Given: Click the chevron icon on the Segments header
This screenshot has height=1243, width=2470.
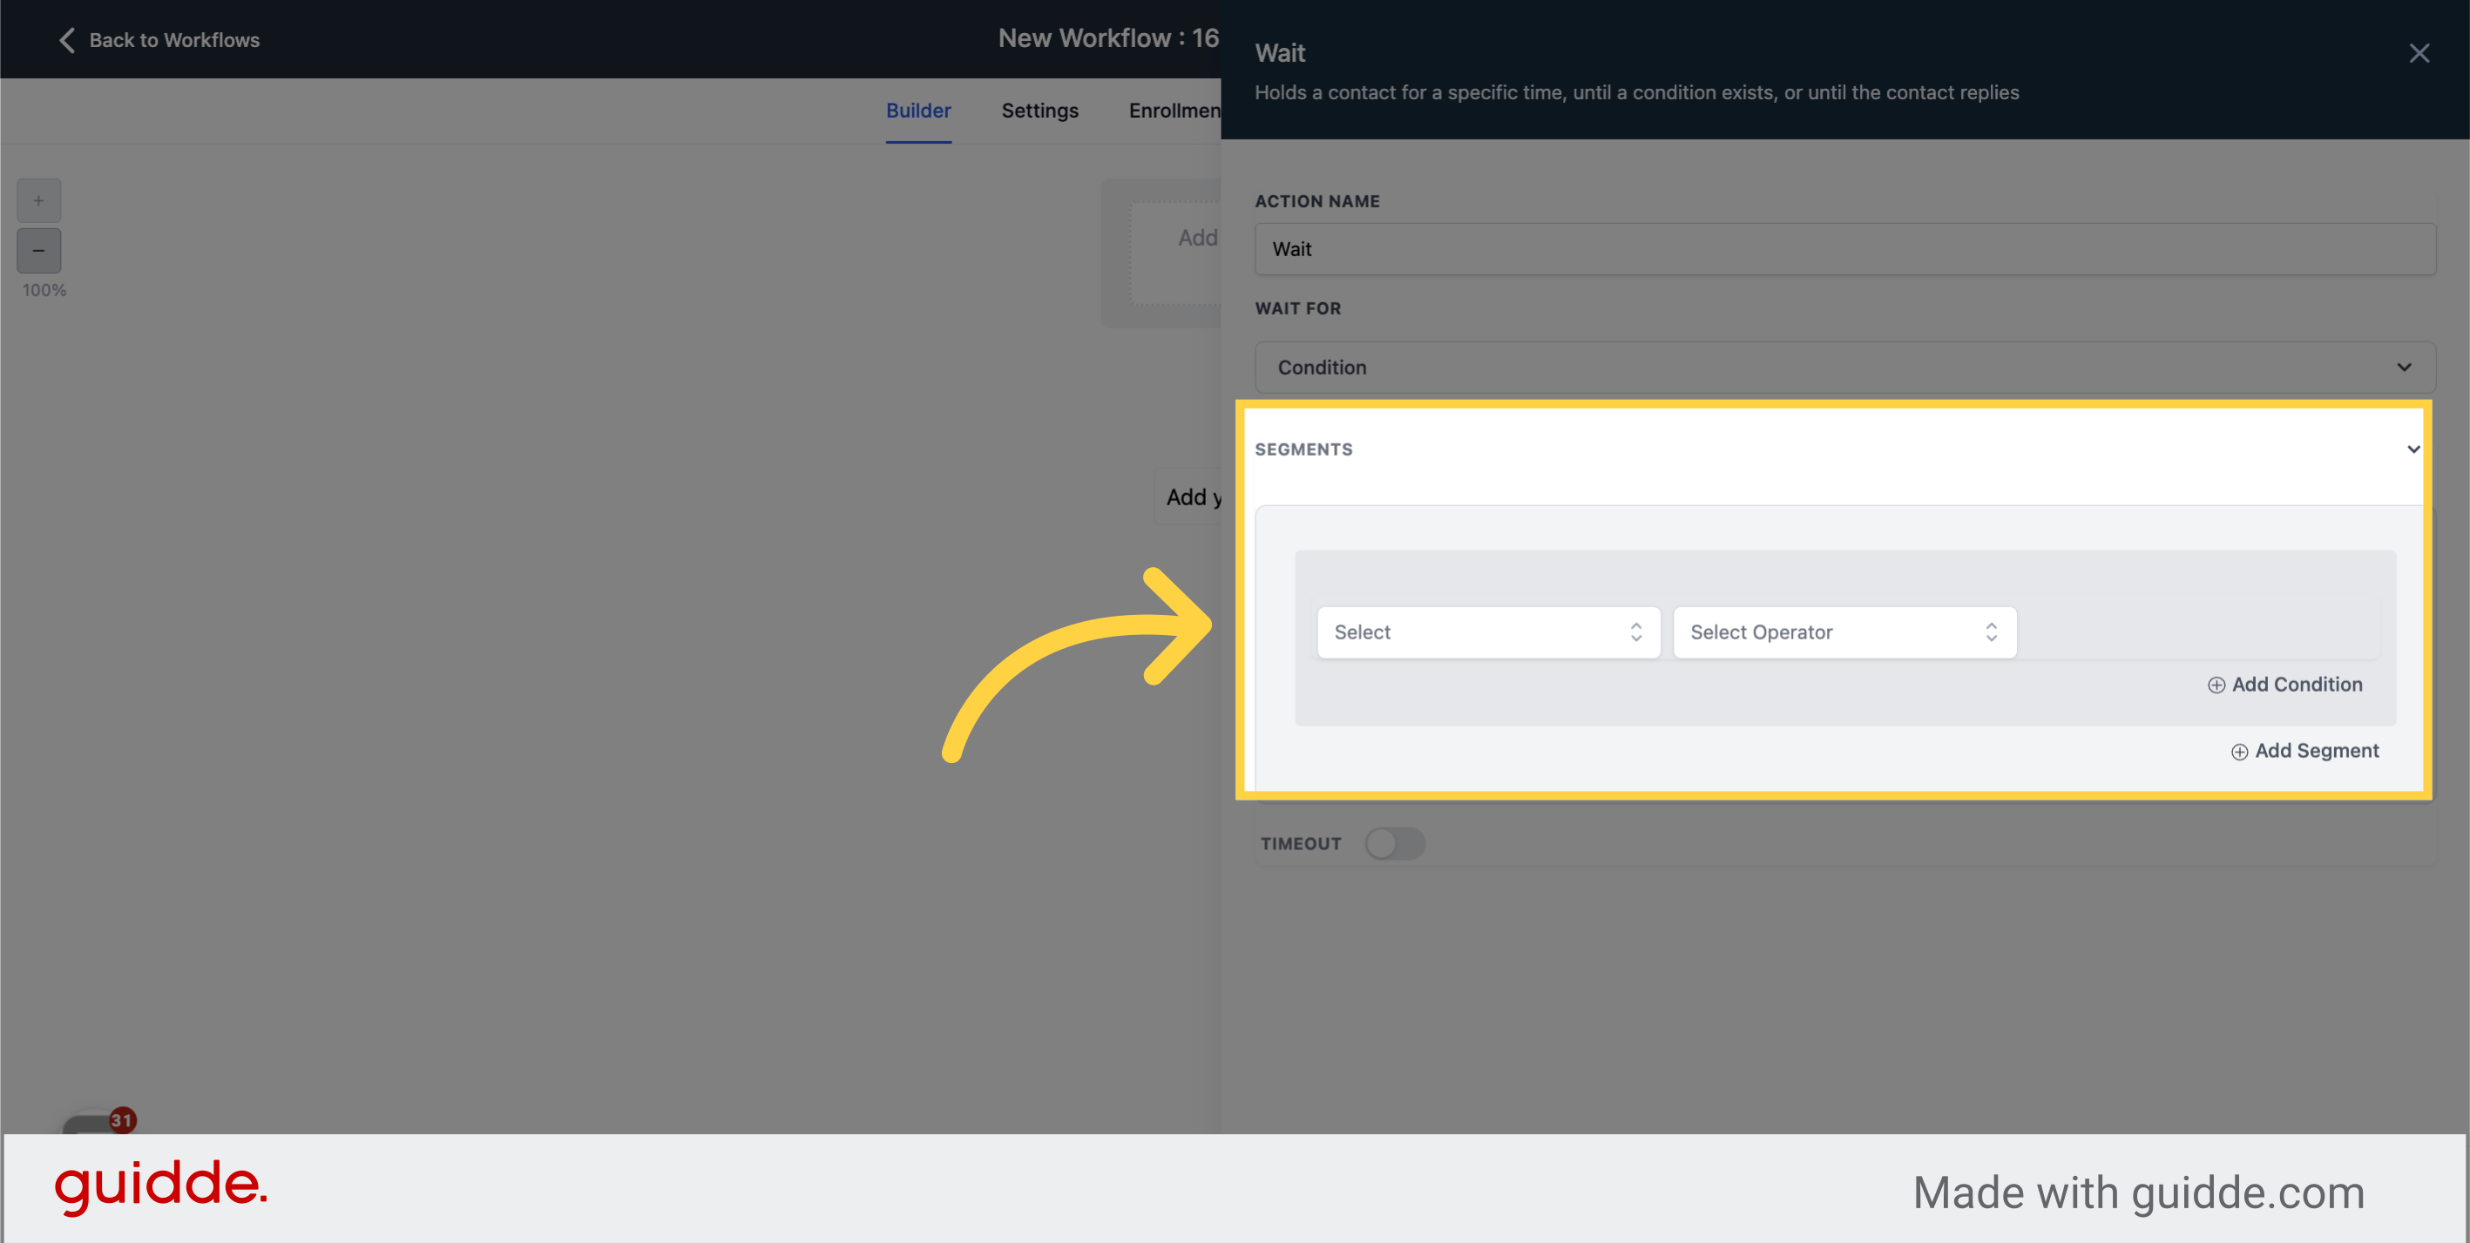Looking at the screenshot, I should tap(2413, 449).
